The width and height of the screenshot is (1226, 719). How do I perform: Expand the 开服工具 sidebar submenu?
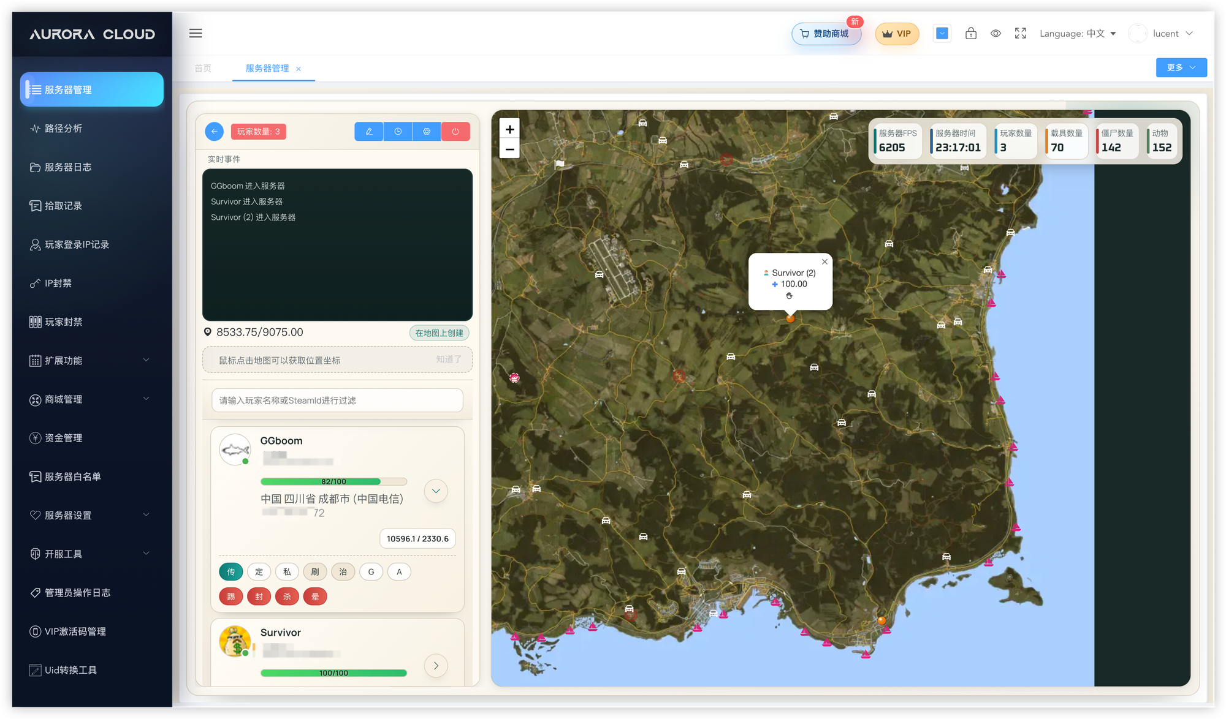pyautogui.click(x=92, y=554)
